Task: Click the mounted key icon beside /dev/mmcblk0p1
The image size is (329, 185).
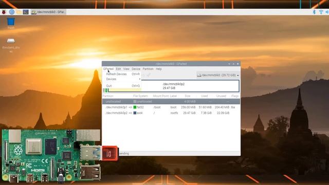Action: [130, 107]
